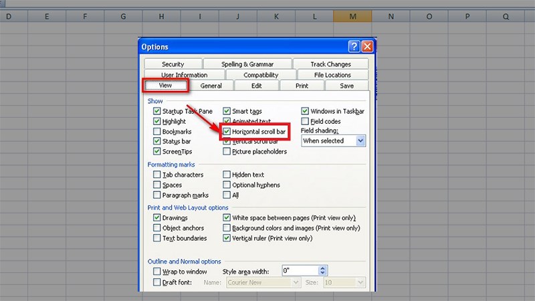Click the Style area width input field
This screenshot has width=535, height=301.
pos(300,271)
